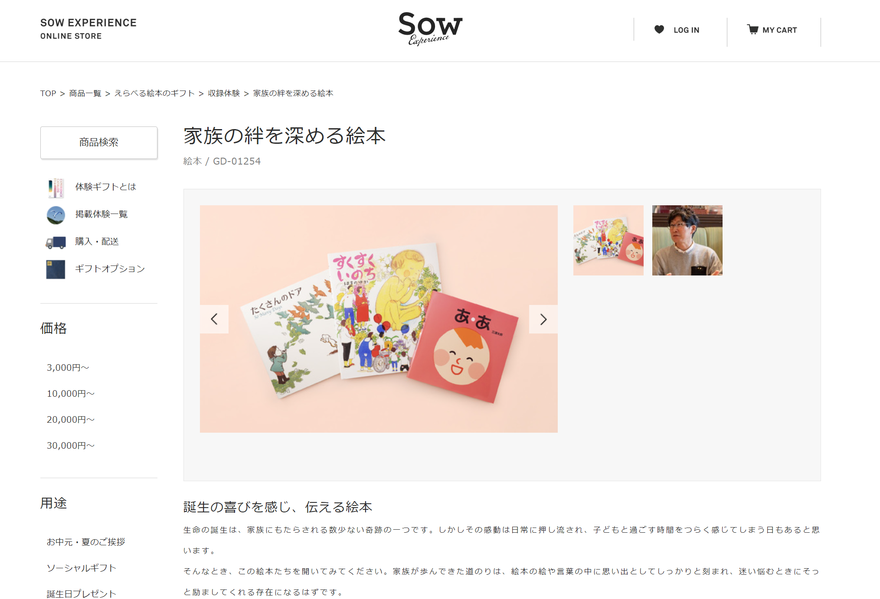
Task: Open えらべる絵本のギフト breadcrumb
Action: (154, 94)
